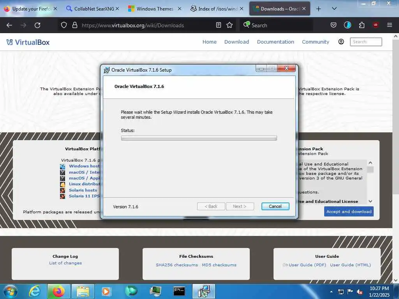The width and height of the screenshot is (399, 299).
Task: Open the Action Center flag tray icon
Action: 350,292
